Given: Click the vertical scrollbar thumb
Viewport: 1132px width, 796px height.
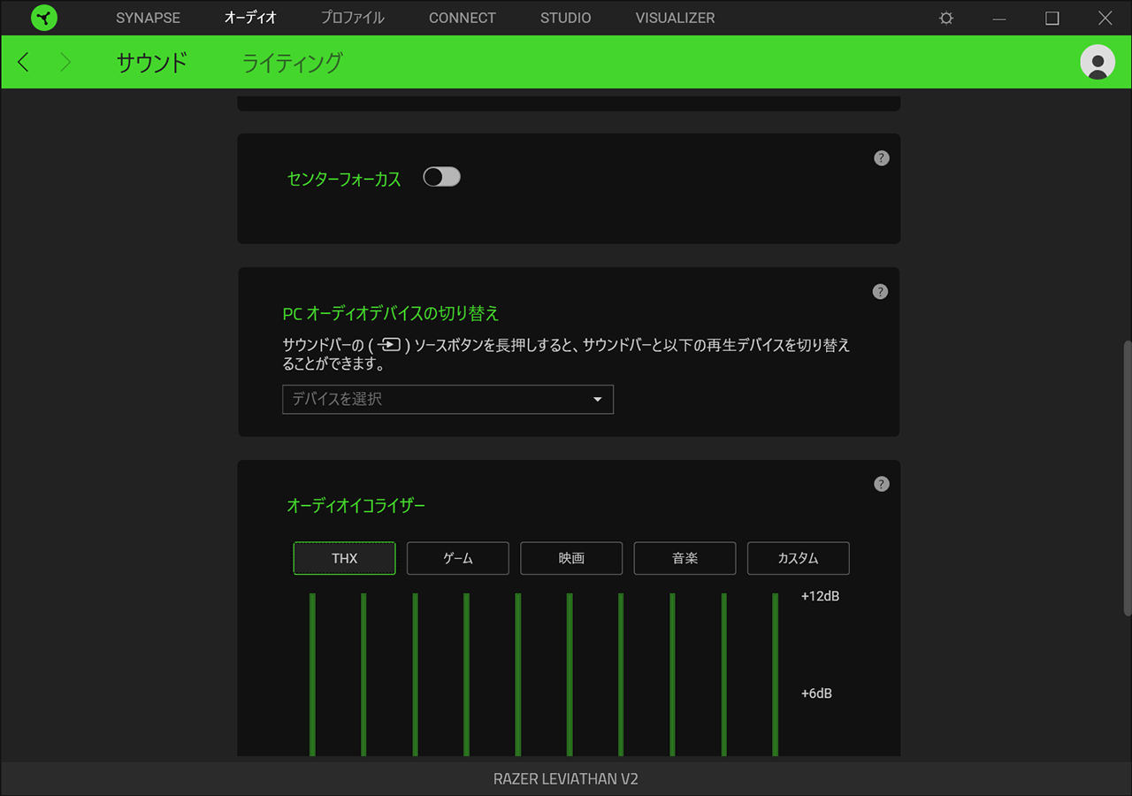Looking at the screenshot, I should pyautogui.click(x=1126, y=478).
